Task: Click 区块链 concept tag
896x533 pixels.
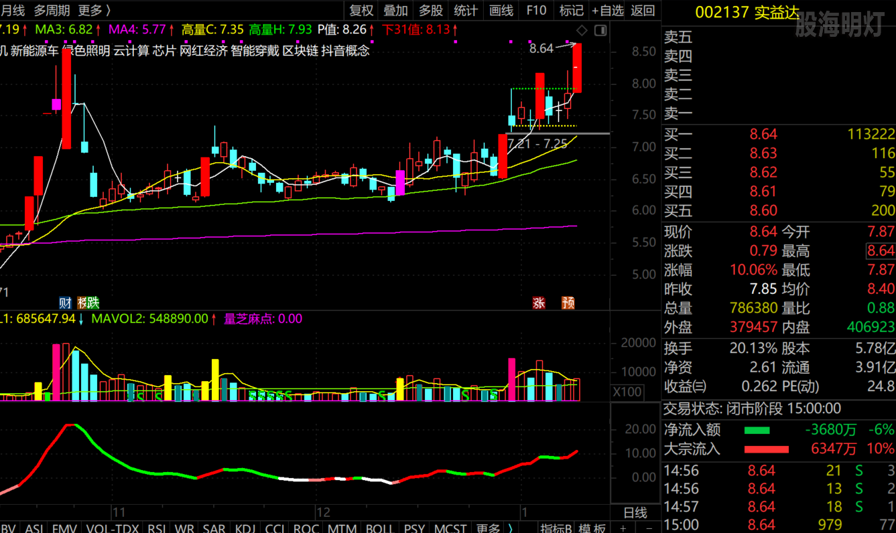Action: [x=300, y=50]
